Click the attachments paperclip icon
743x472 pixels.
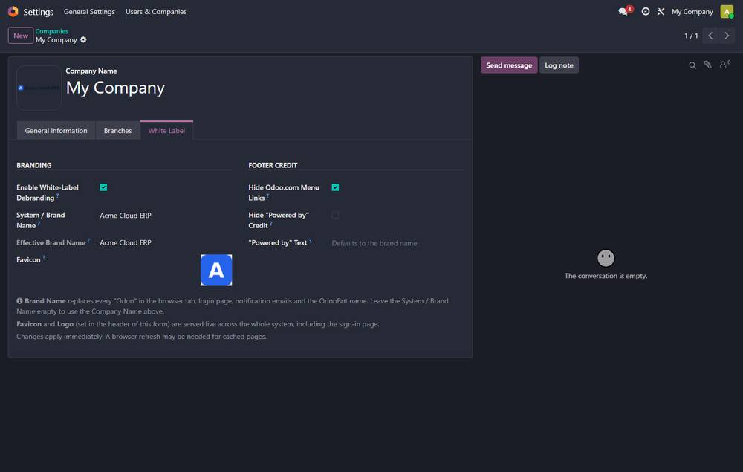(x=707, y=65)
